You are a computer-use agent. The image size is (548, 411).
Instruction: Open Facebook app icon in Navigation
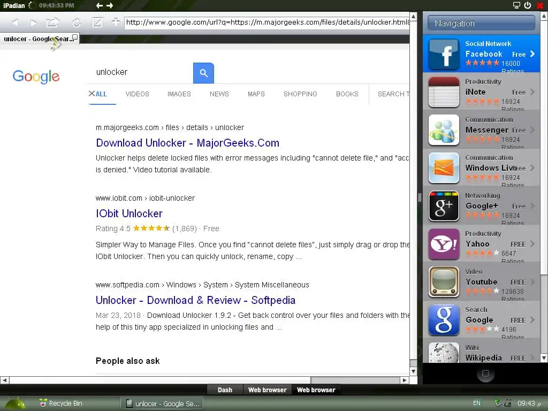coord(444,54)
